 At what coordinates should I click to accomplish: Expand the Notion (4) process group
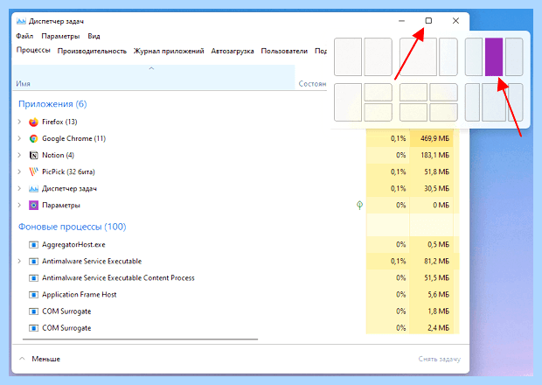pyautogui.click(x=19, y=155)
